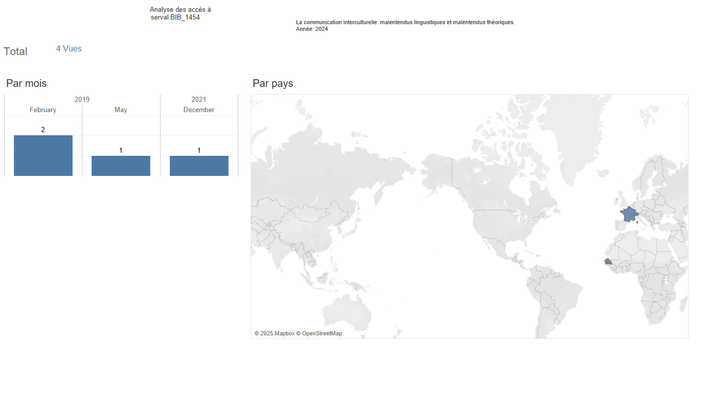Click the '2019' year header
The width and height of the screenshot is (703, 395).
pos(82,99)
